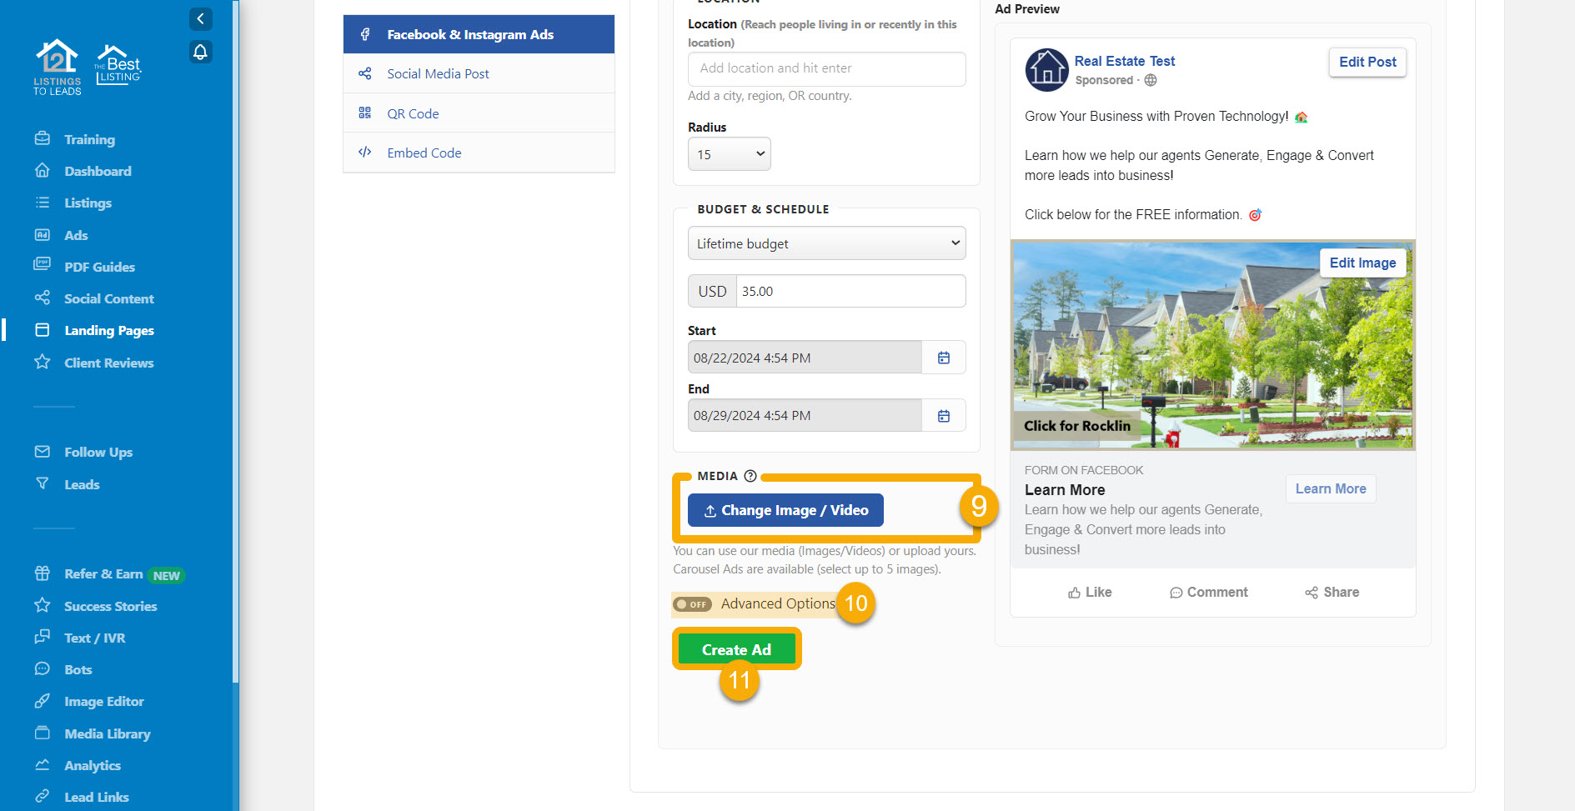Click the notification bell icon

(200, 53)
